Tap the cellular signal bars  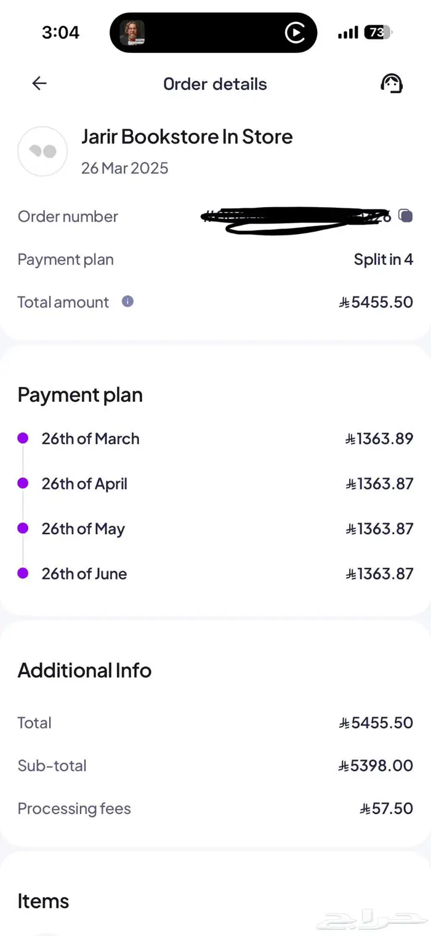click(x=348, y=33)
